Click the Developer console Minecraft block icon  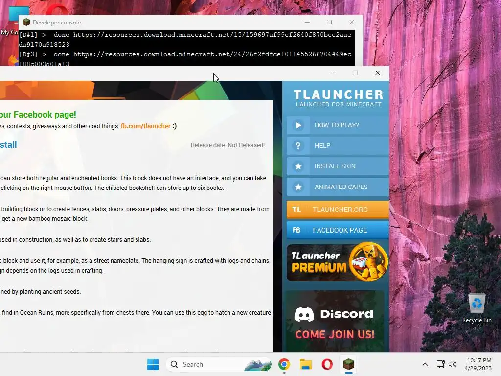pyautogui.click(x=26, y=23)
